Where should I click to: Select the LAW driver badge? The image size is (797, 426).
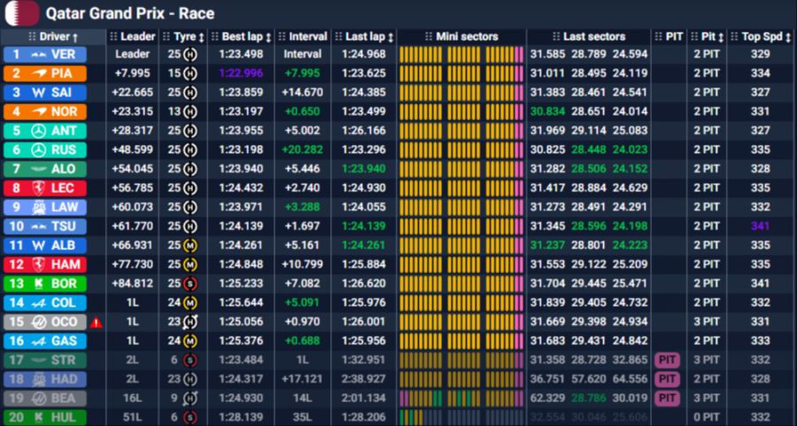tap(45, 208)
